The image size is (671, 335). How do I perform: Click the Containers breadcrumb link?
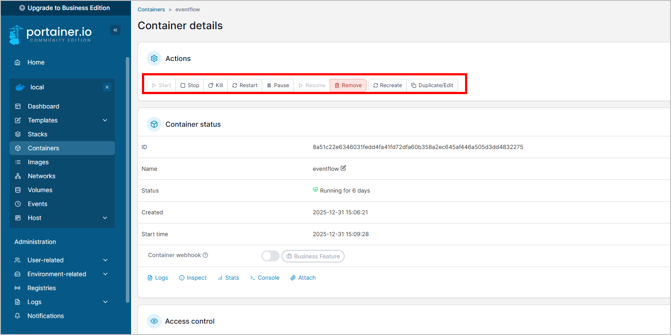(x=151, y=10)
